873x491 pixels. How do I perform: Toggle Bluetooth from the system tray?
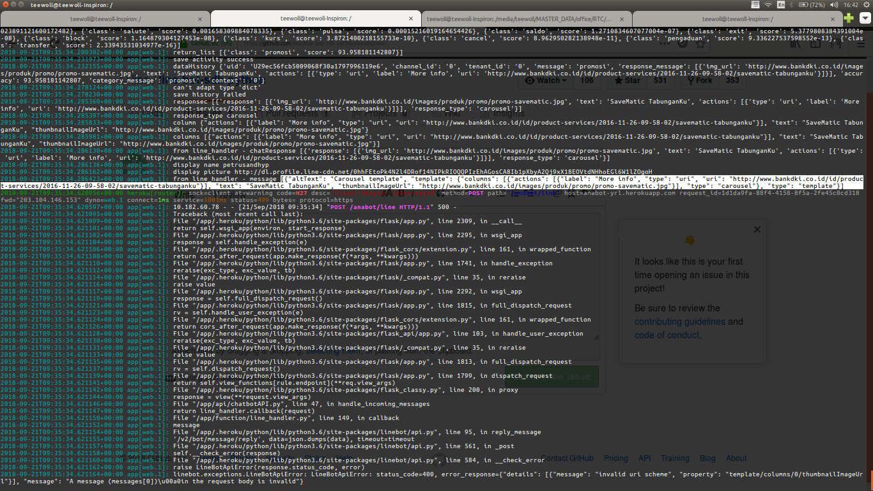791,5
